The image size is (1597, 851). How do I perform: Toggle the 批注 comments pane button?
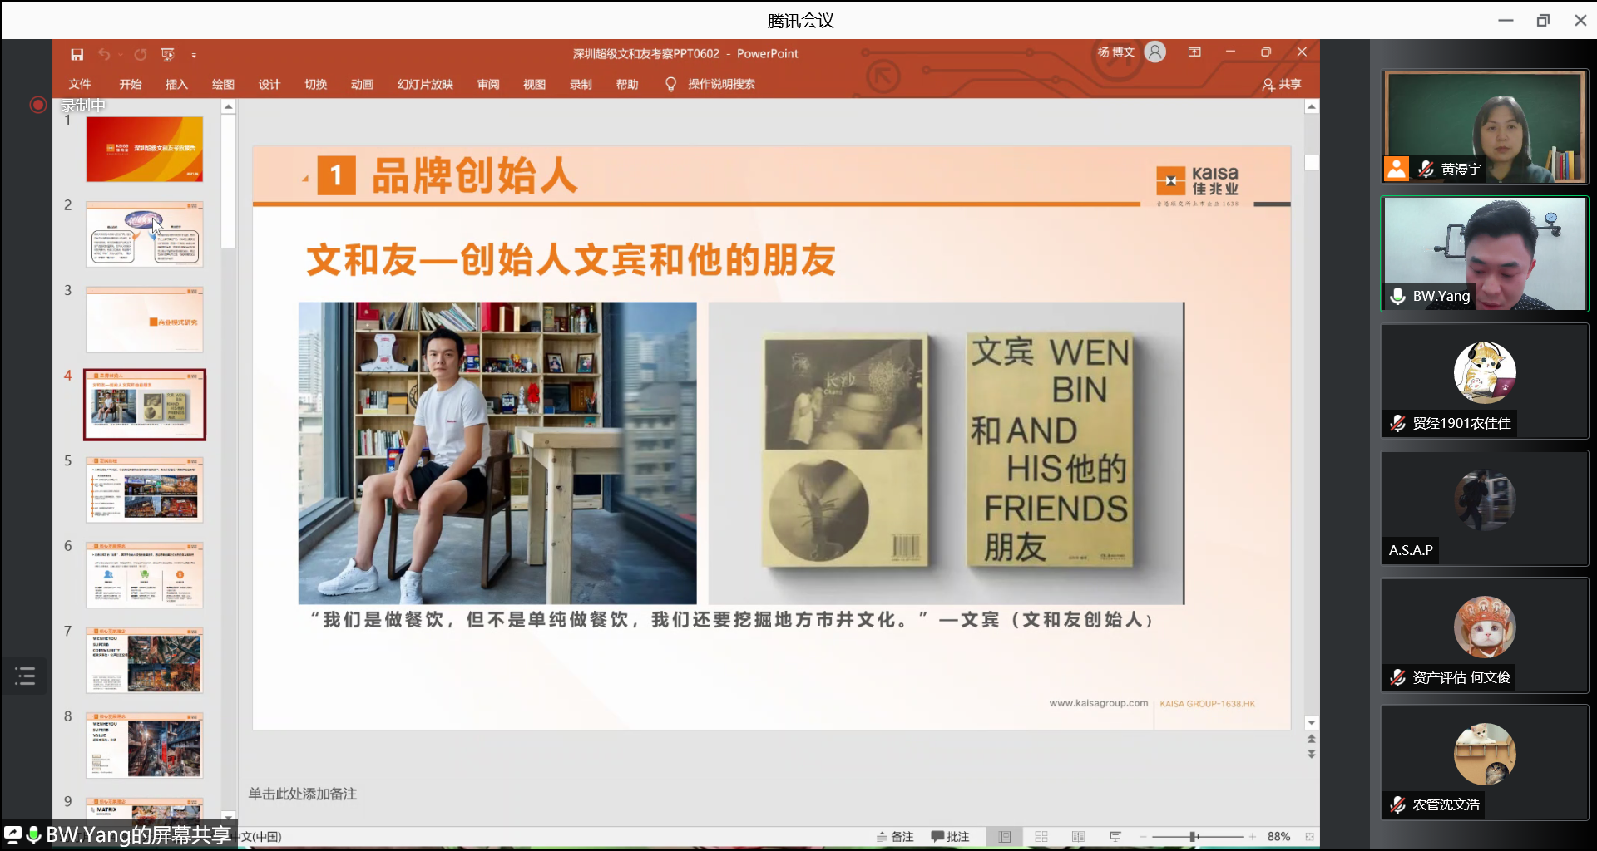[951, 837]
